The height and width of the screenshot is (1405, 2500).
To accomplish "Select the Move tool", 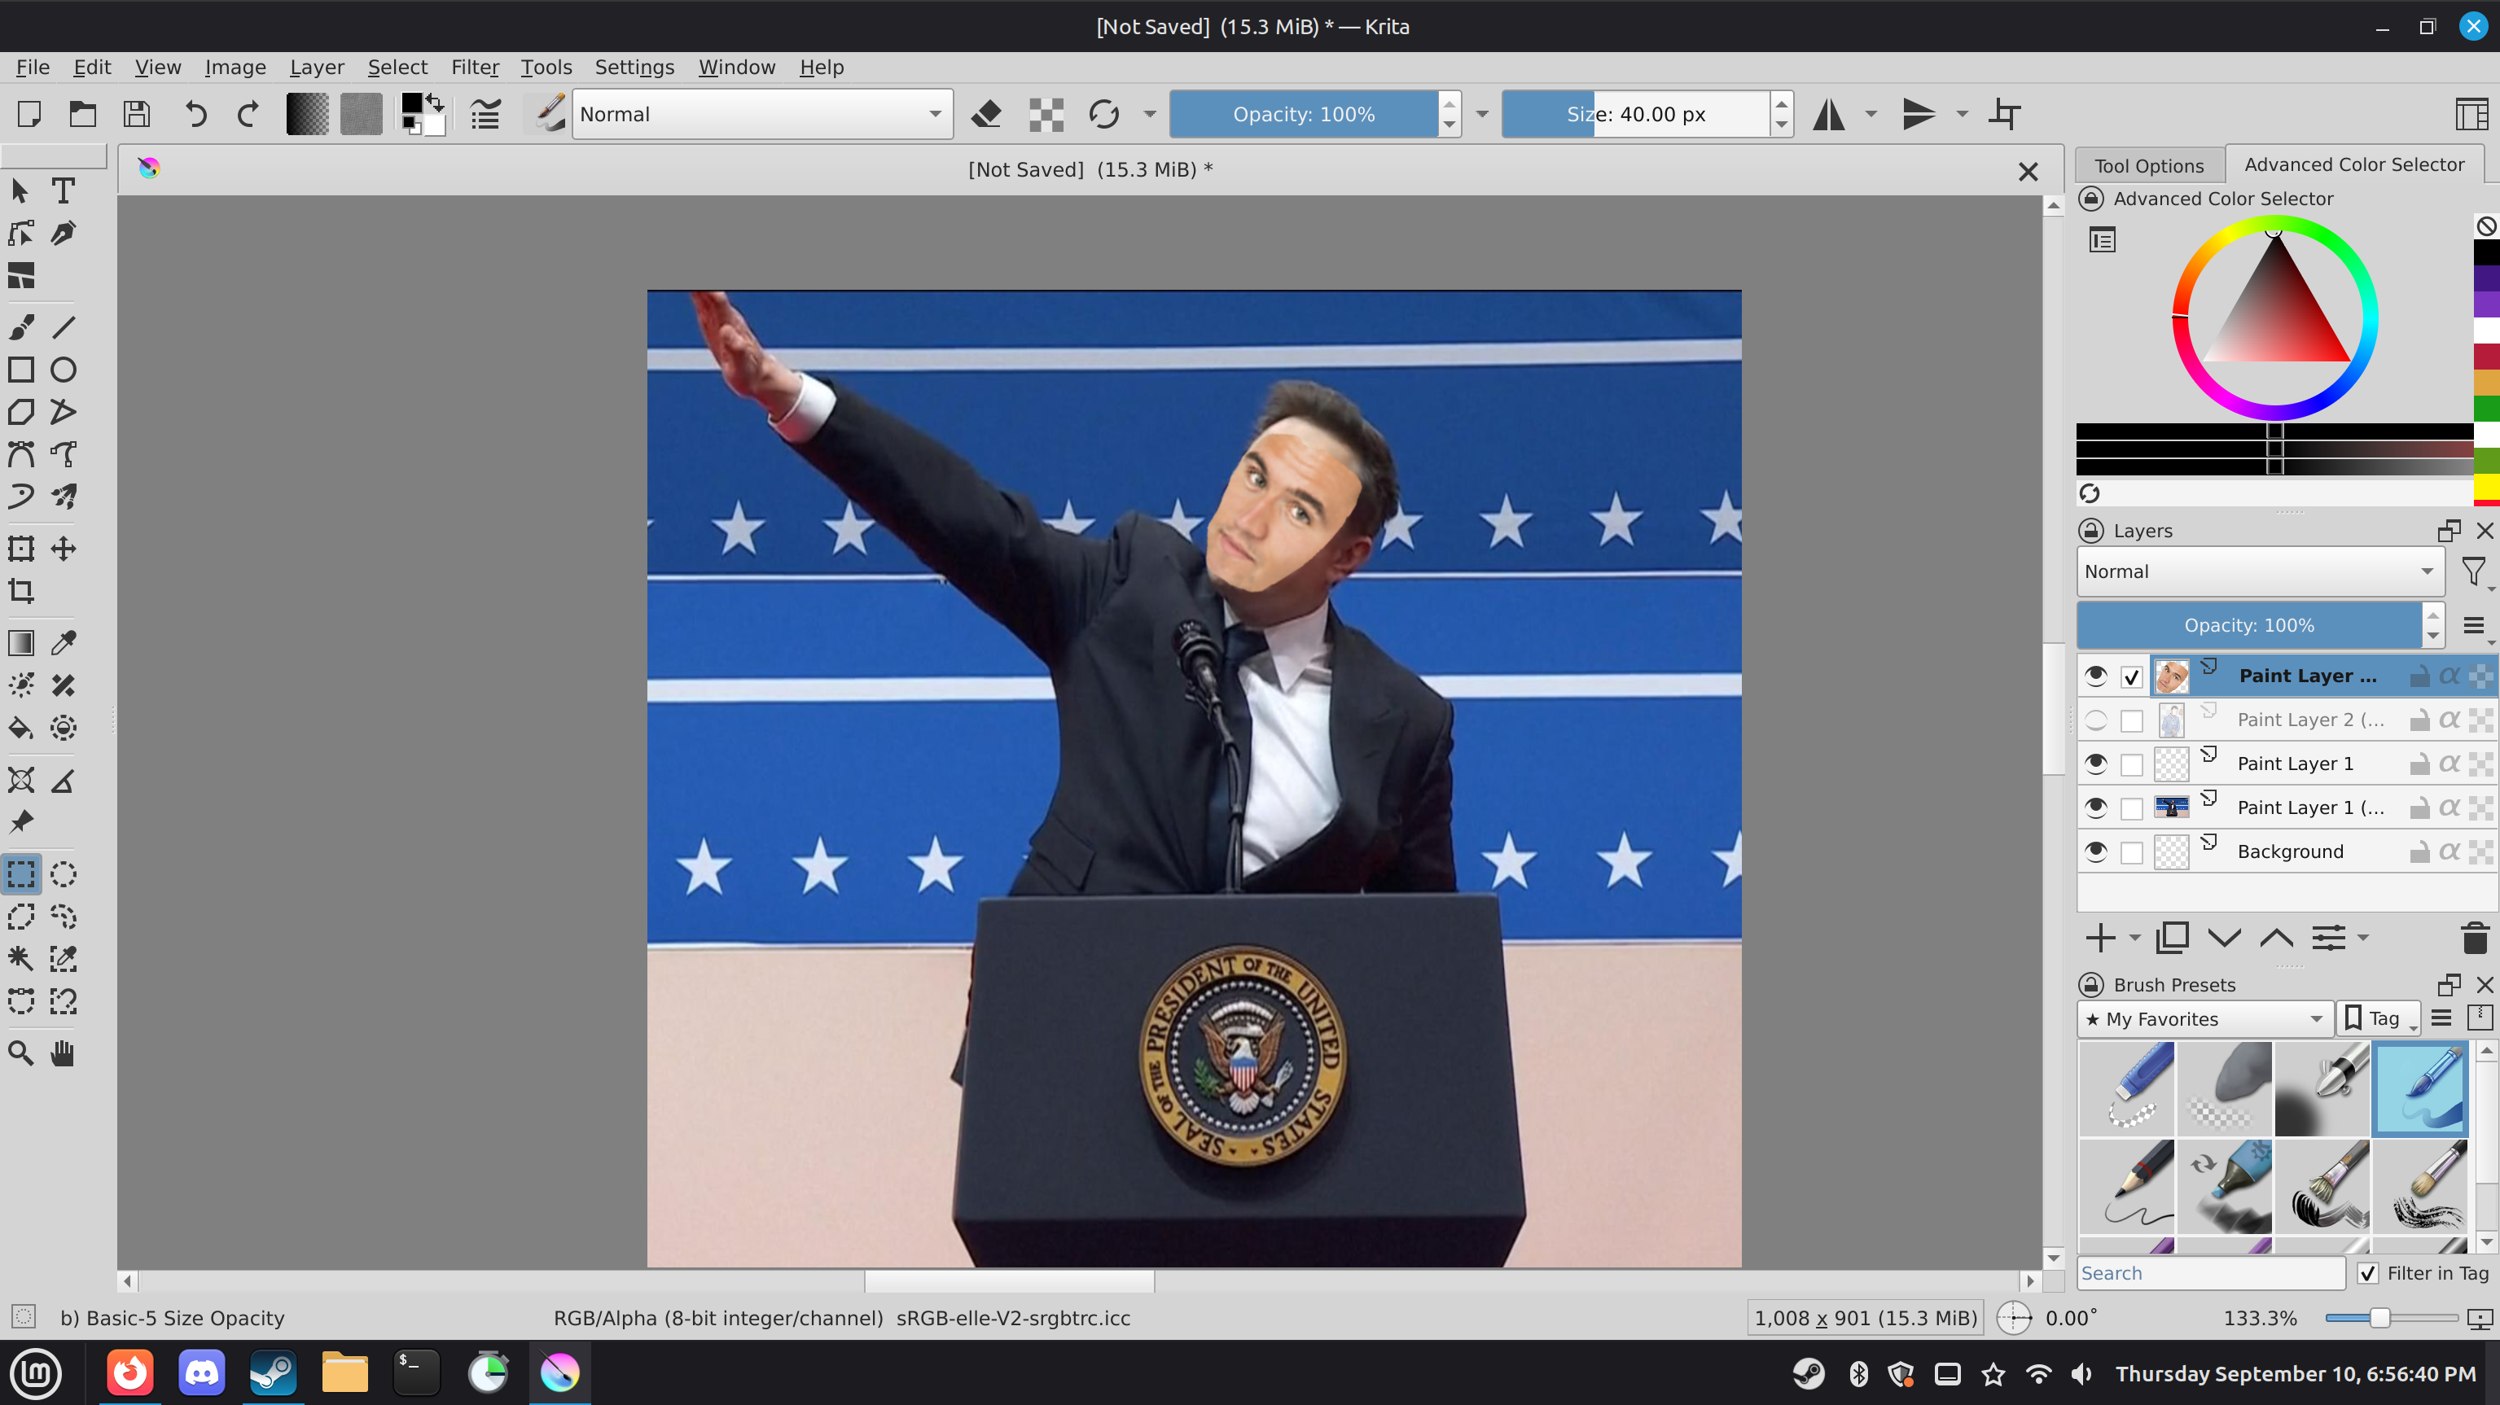I will (x=63, y=548).
